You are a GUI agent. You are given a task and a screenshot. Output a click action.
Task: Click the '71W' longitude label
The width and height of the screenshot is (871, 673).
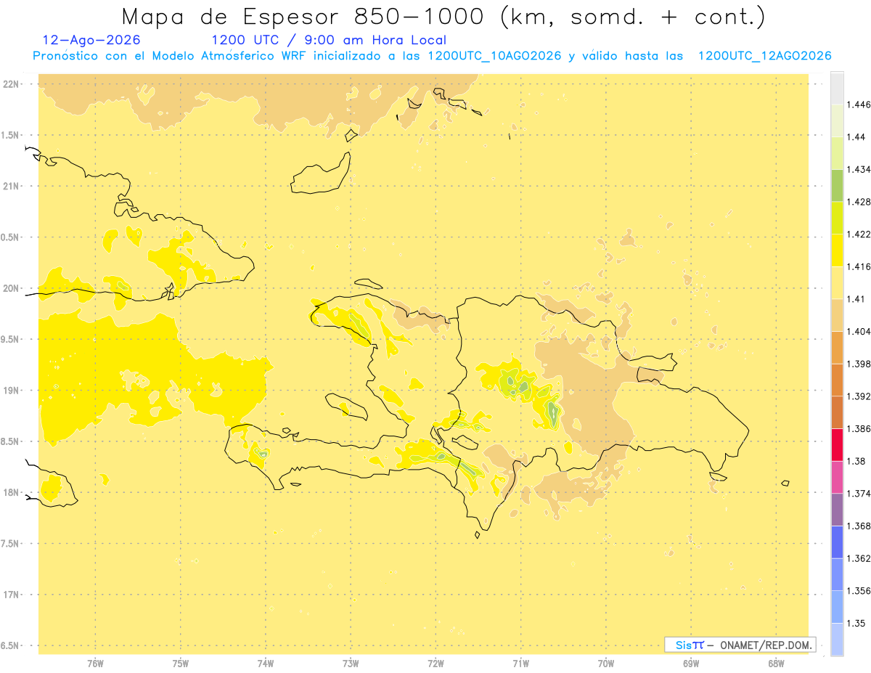click(520, 663)
